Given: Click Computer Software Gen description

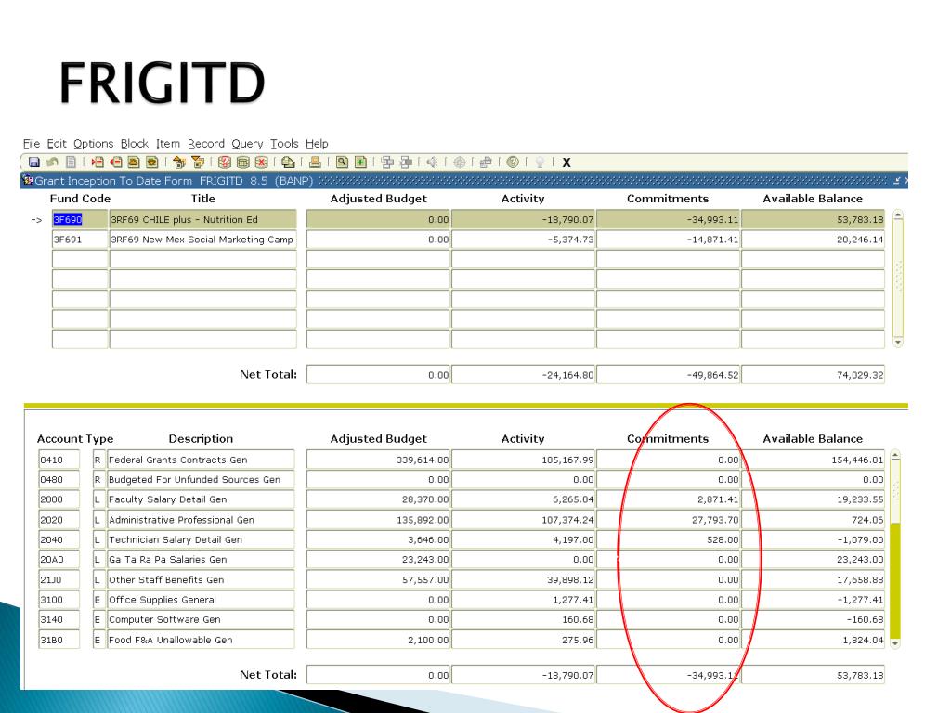Looking at the screenshot, I should coord(201,619).
